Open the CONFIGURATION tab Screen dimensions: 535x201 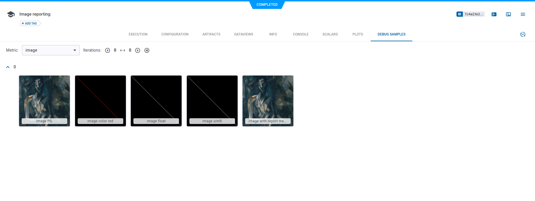click(175, 34)
